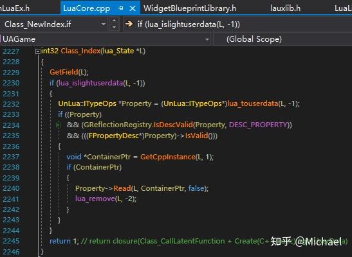Click the DESC_PROPERTY macro
The height and width of the screenshot is (257, 352).
[x=258, y=125]
